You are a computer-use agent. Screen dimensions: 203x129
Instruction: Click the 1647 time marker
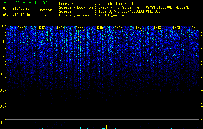pyautogui.click(x=138, y=28)
